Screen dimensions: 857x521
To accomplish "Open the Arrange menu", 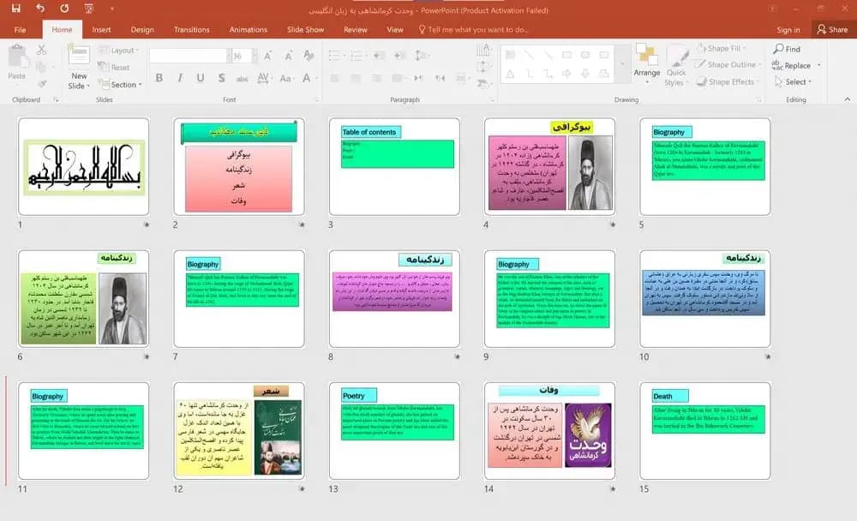I will click(x=646, y=63).
